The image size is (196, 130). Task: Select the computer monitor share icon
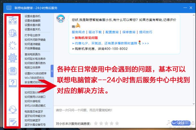coord(13,71)
